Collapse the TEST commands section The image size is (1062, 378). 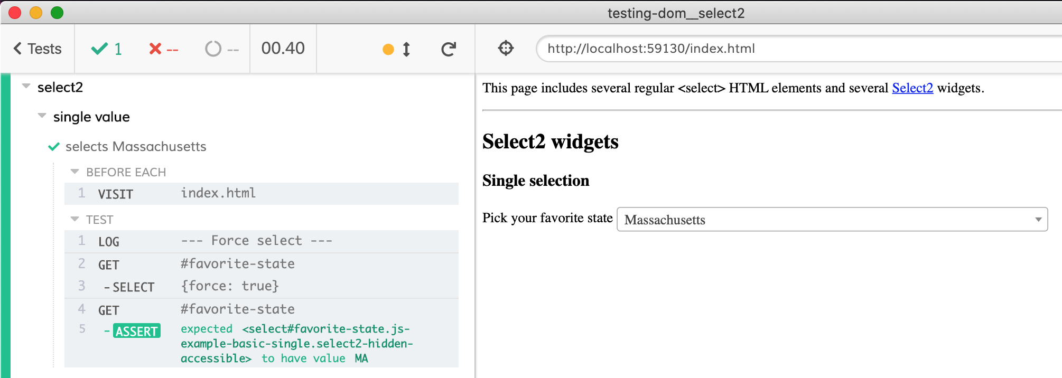(x=75, y=219)
